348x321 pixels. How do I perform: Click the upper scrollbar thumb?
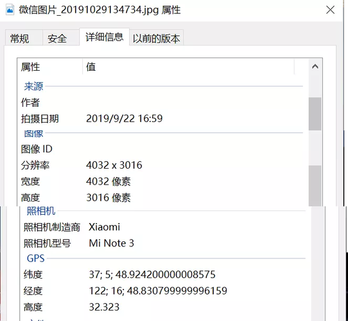coord(315,114)
